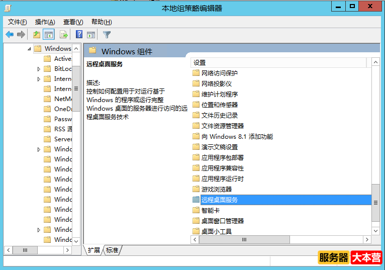Click the blue Help question mark icon

(79, 34)
